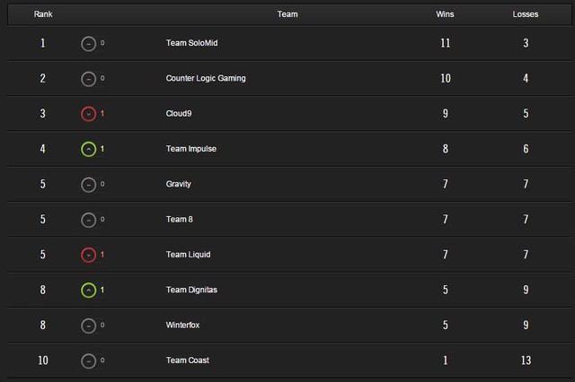
Task: Click Counter Logic Gaming's no-change rank icon
Action: pos(88,78)
